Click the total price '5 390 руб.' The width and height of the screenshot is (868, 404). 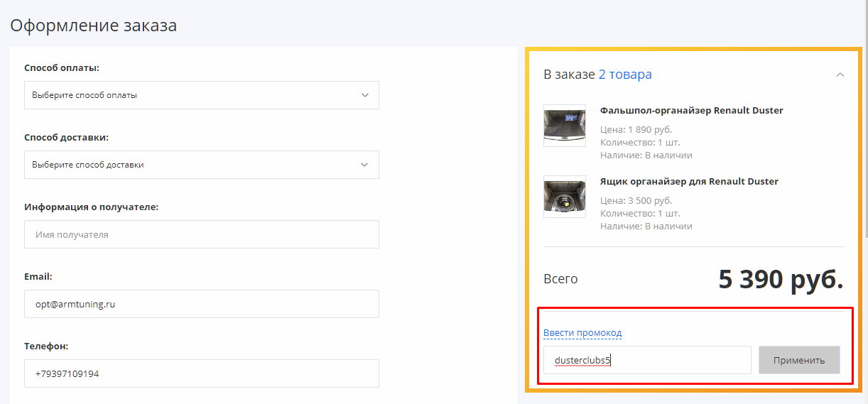click(781, 279)
